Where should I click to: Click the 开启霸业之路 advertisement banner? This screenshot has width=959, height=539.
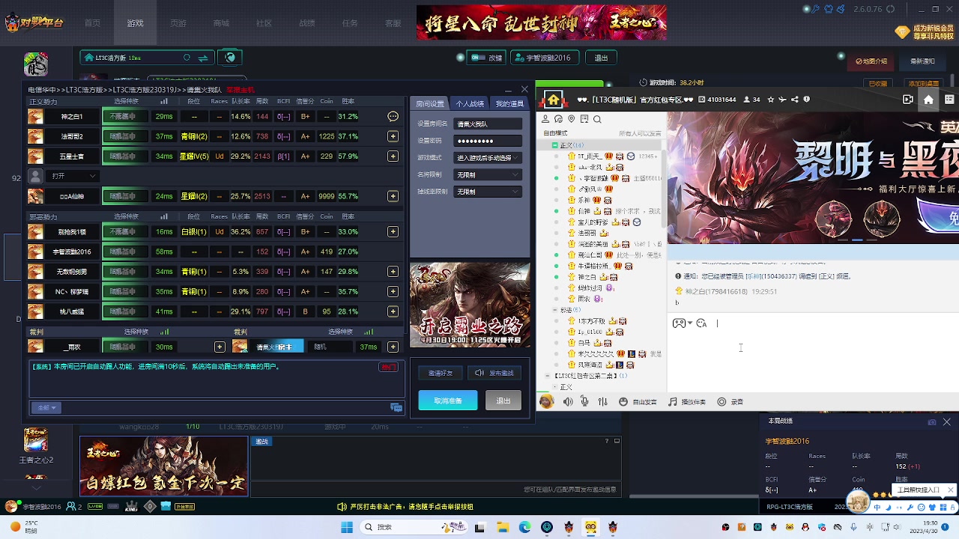470,305
